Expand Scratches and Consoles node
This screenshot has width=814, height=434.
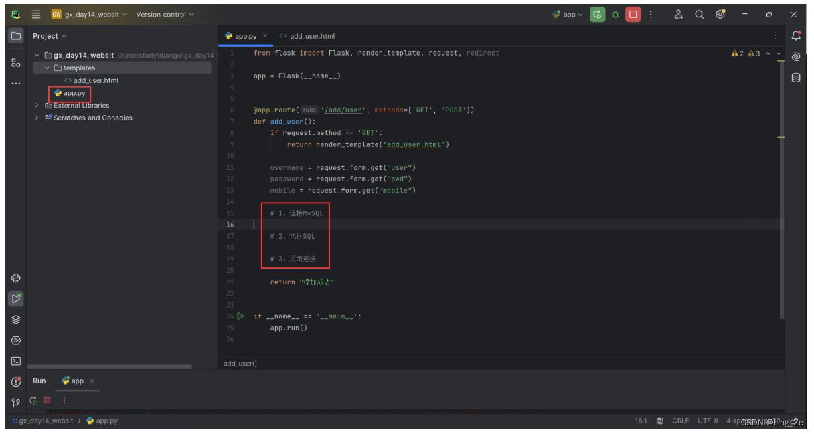click(x=37, y=118)
